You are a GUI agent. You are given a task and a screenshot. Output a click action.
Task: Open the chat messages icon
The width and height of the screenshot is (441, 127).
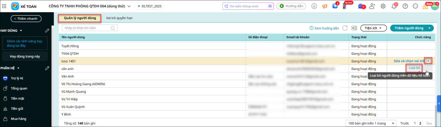click(x=361, y=6)
